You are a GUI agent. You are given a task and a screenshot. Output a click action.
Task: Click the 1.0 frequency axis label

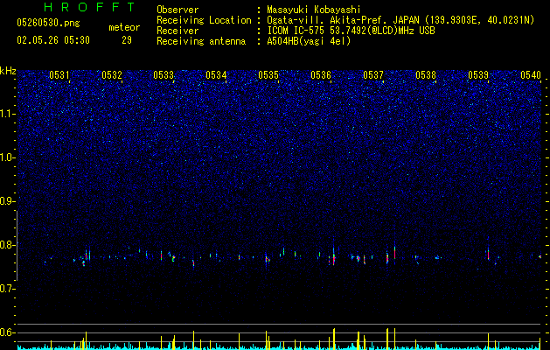click(x=8, y=157)
